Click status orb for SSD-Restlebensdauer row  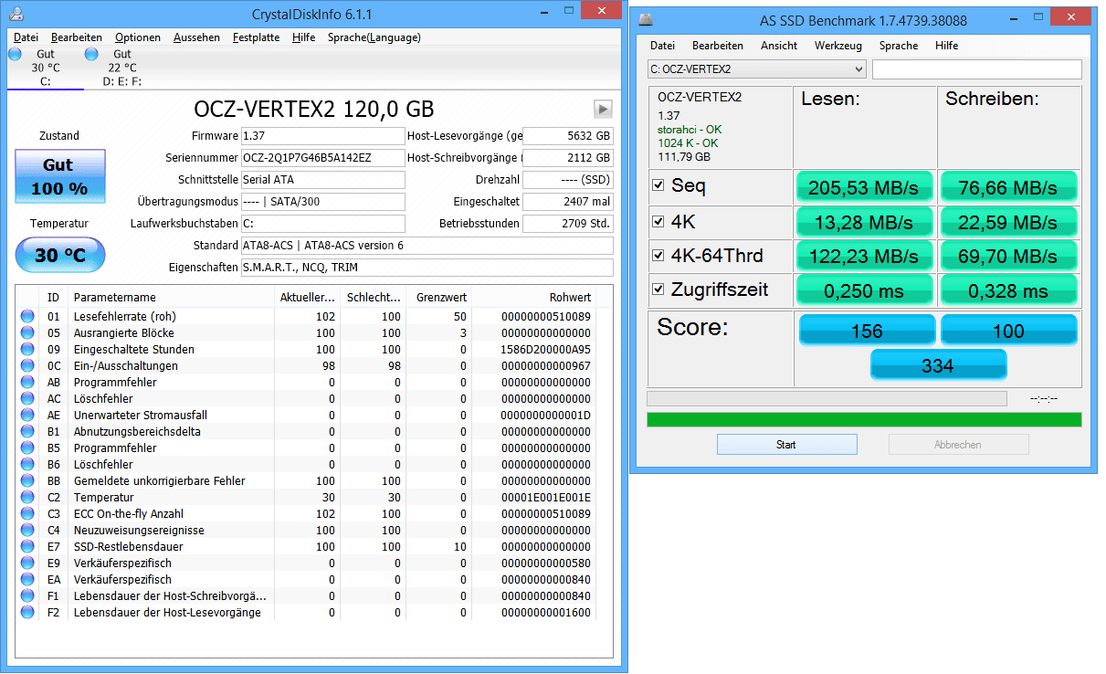27,547
